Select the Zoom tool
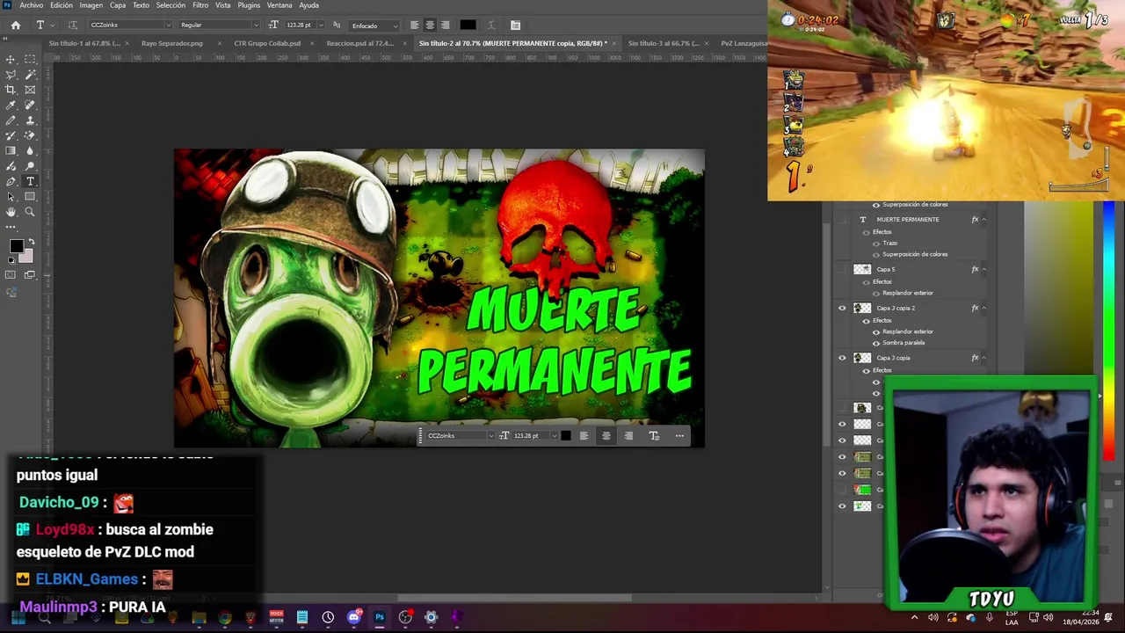The width and height of the screenshot is (1125, 633). (x=30, y=212)
